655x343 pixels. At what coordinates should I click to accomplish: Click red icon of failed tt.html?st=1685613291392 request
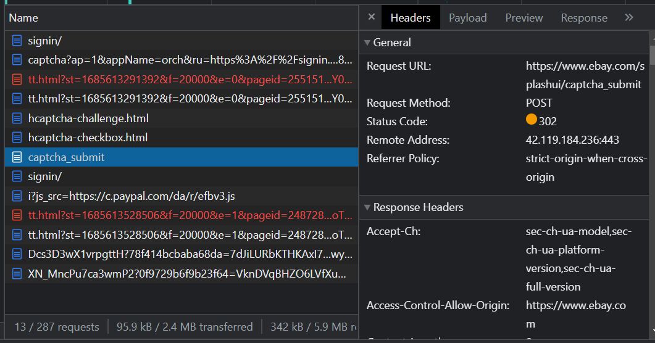(17, 80)
